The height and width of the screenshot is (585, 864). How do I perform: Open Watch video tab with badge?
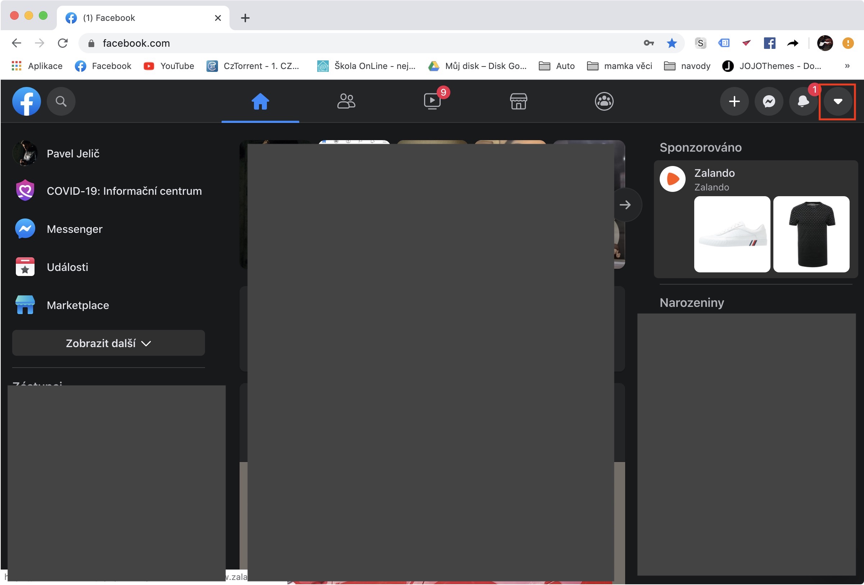pyautogui.click(x=432, y=101)
